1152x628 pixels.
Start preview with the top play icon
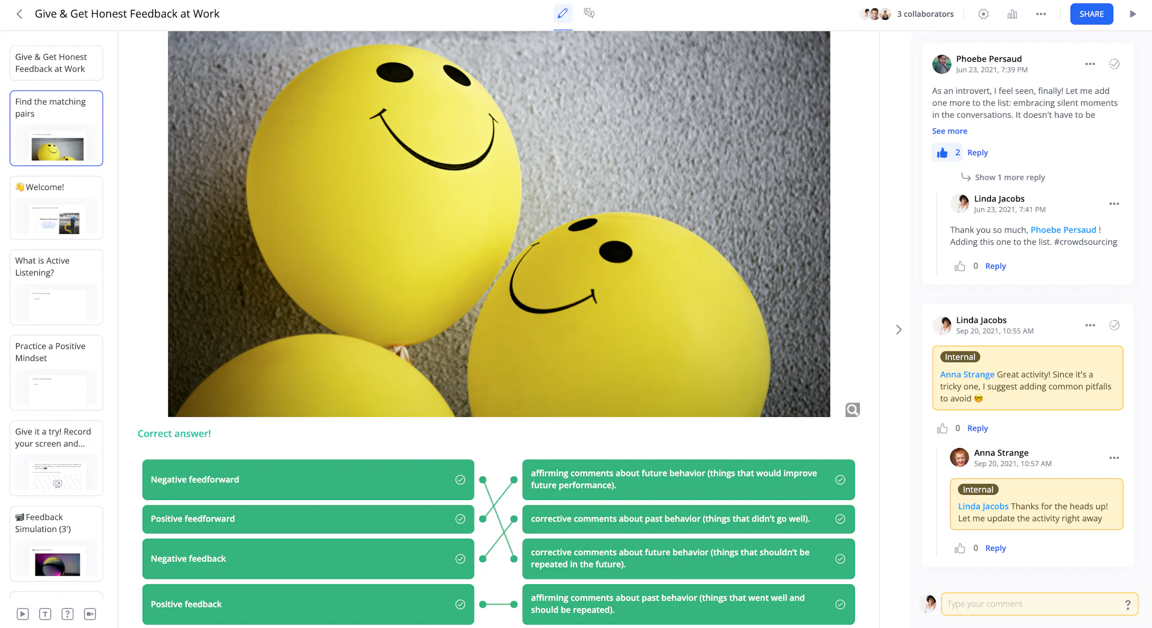(x=1133, y=14)
